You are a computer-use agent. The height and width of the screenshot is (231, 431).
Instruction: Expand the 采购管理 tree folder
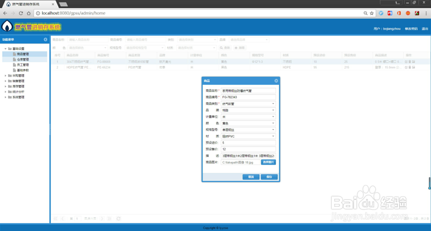(6, 75)
